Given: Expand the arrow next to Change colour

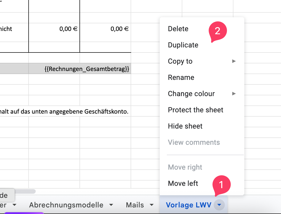Looking at the screenshot, I should (x=234, y=94).
